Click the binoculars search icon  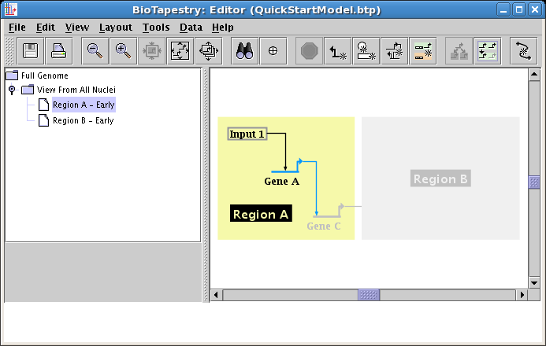tap(244, 50)
